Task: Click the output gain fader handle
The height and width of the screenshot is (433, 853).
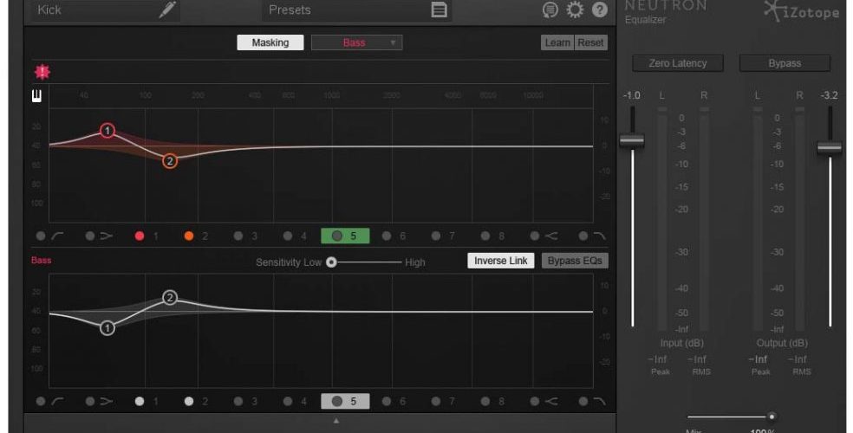Action: tap(830, 147)
